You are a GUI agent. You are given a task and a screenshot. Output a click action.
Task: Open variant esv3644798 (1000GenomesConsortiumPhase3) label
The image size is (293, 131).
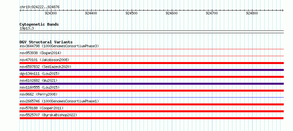(59, 46)
